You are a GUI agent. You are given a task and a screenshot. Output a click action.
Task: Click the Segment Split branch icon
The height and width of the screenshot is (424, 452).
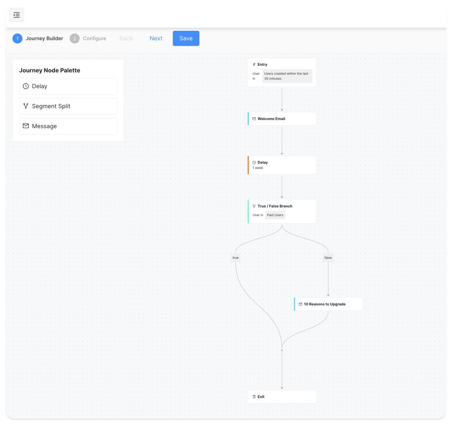[26, 106]
